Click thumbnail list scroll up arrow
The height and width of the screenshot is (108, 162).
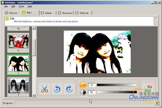(34, 28)
